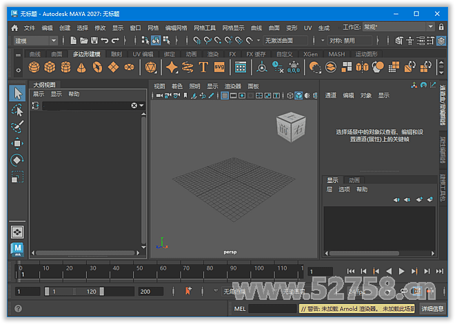Activate the Rotate tool
This screenshot has height=324, width=455.
[17, 160]
